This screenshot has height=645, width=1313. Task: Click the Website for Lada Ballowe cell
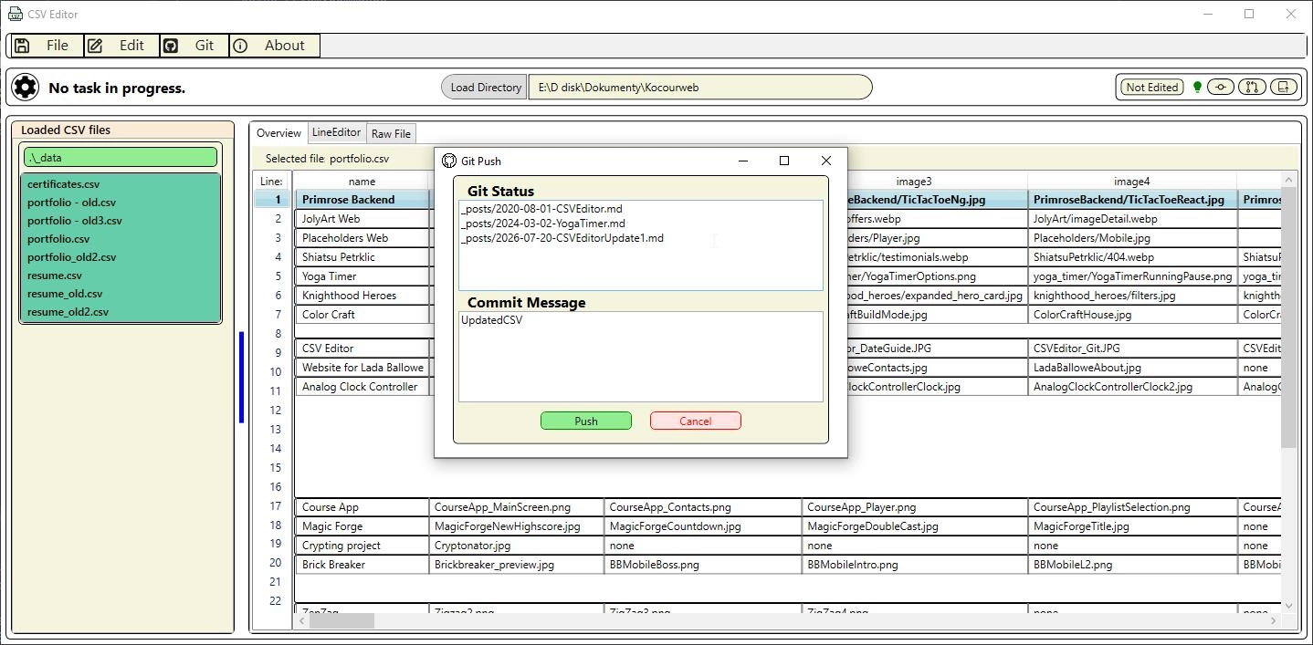click(x=362, y=368)
